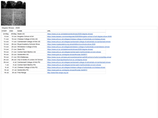Click the '11-Jul' end date for Chelsea PG

[13, 67]
